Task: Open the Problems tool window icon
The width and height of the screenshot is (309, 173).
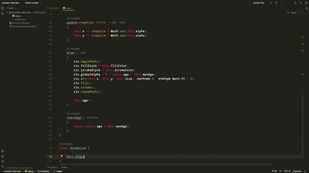Action: (x=2, y=161)
